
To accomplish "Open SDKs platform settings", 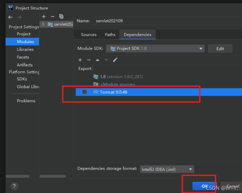I will (x=22, y=79).
